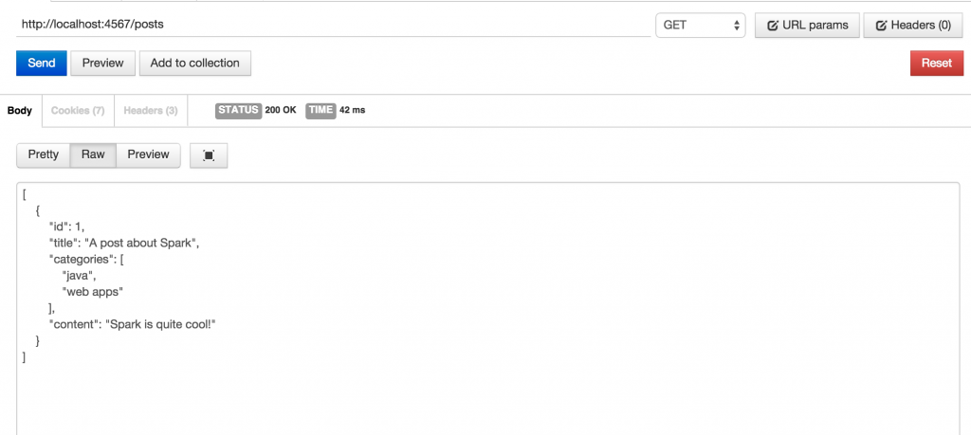Select Preview response format toggle
971x435 pixels.
[x=148, y=154]
